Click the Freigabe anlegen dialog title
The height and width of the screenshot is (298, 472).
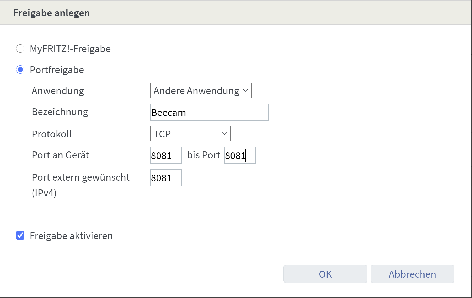coord(52,13)
